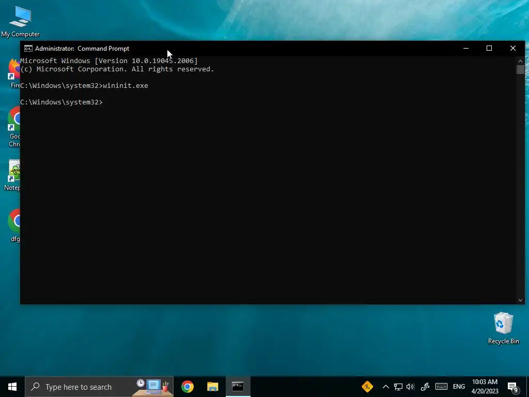Open the touch keyboard tray icon

441,387
